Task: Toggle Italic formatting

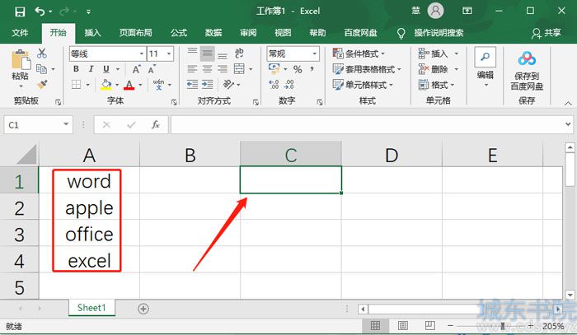Action: point(91,69)
